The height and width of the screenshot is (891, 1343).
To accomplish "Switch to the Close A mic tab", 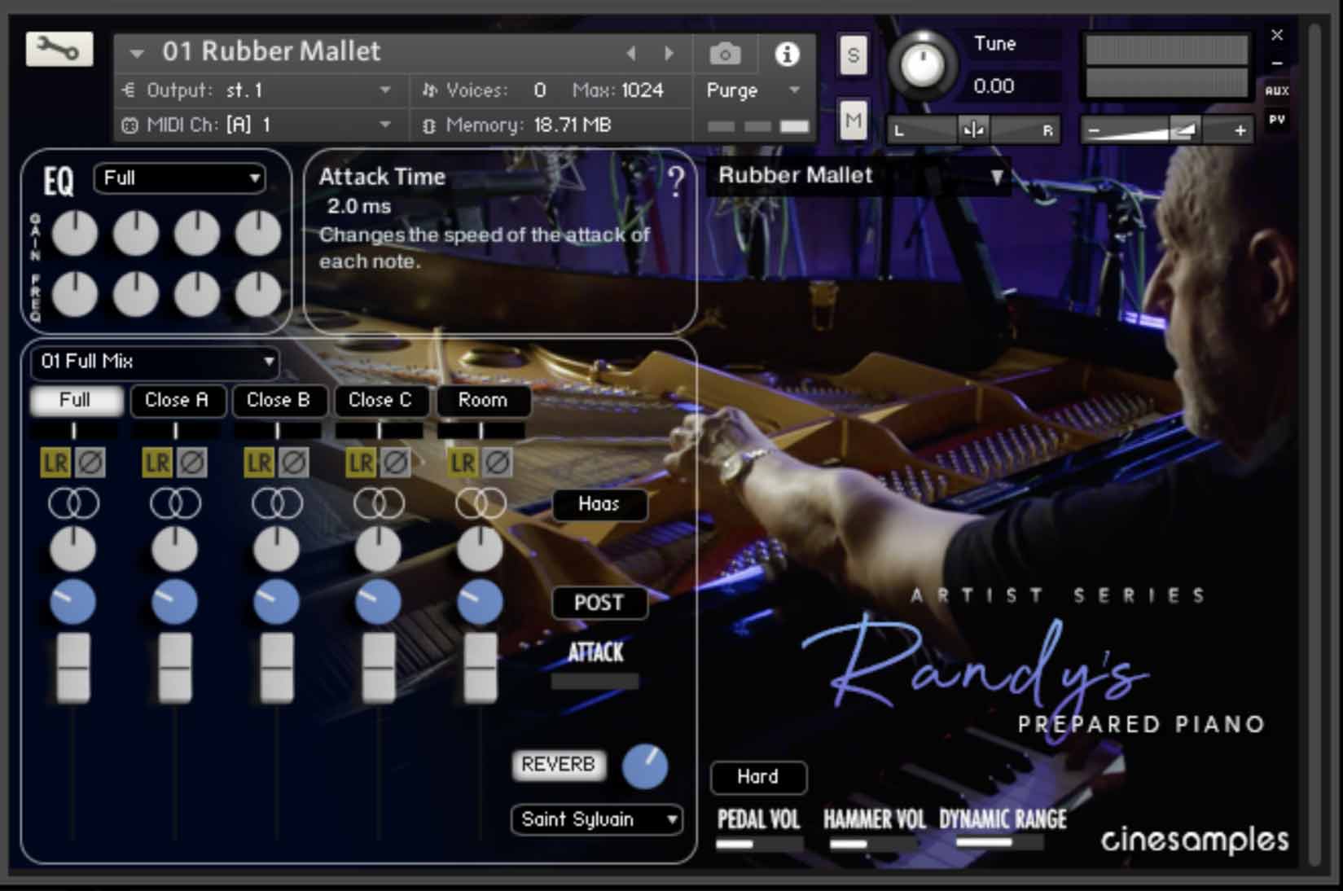I will (178, 401).
